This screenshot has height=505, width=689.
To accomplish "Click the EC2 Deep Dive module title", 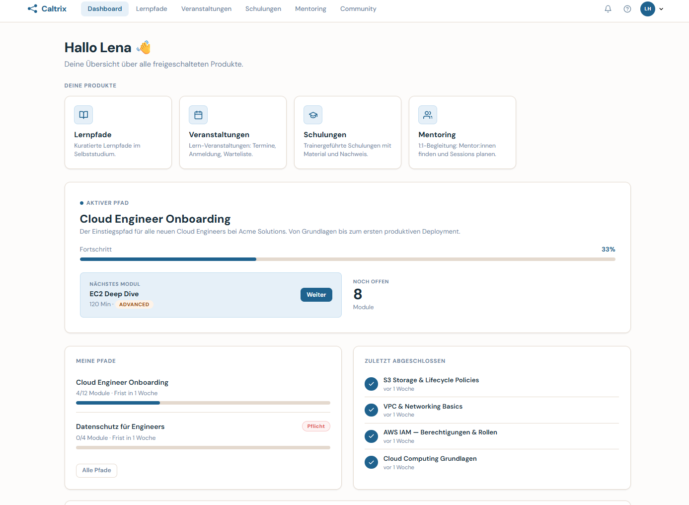I will tap(114, 294).
